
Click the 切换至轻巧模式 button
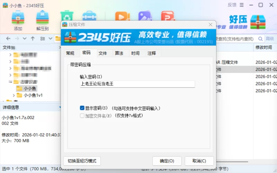(x=82, y=161)
